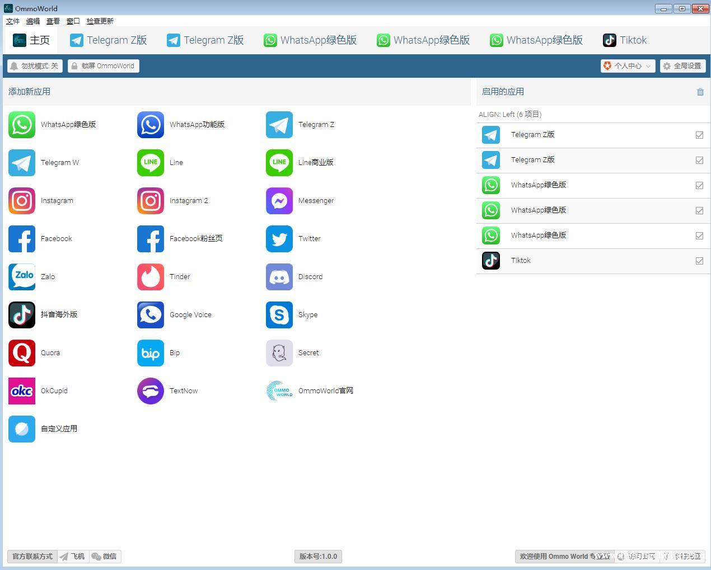Toggle the second WhatsApp绿色版 row checkbox
This screenshot has height=570, width=711.
coord(699,210)
